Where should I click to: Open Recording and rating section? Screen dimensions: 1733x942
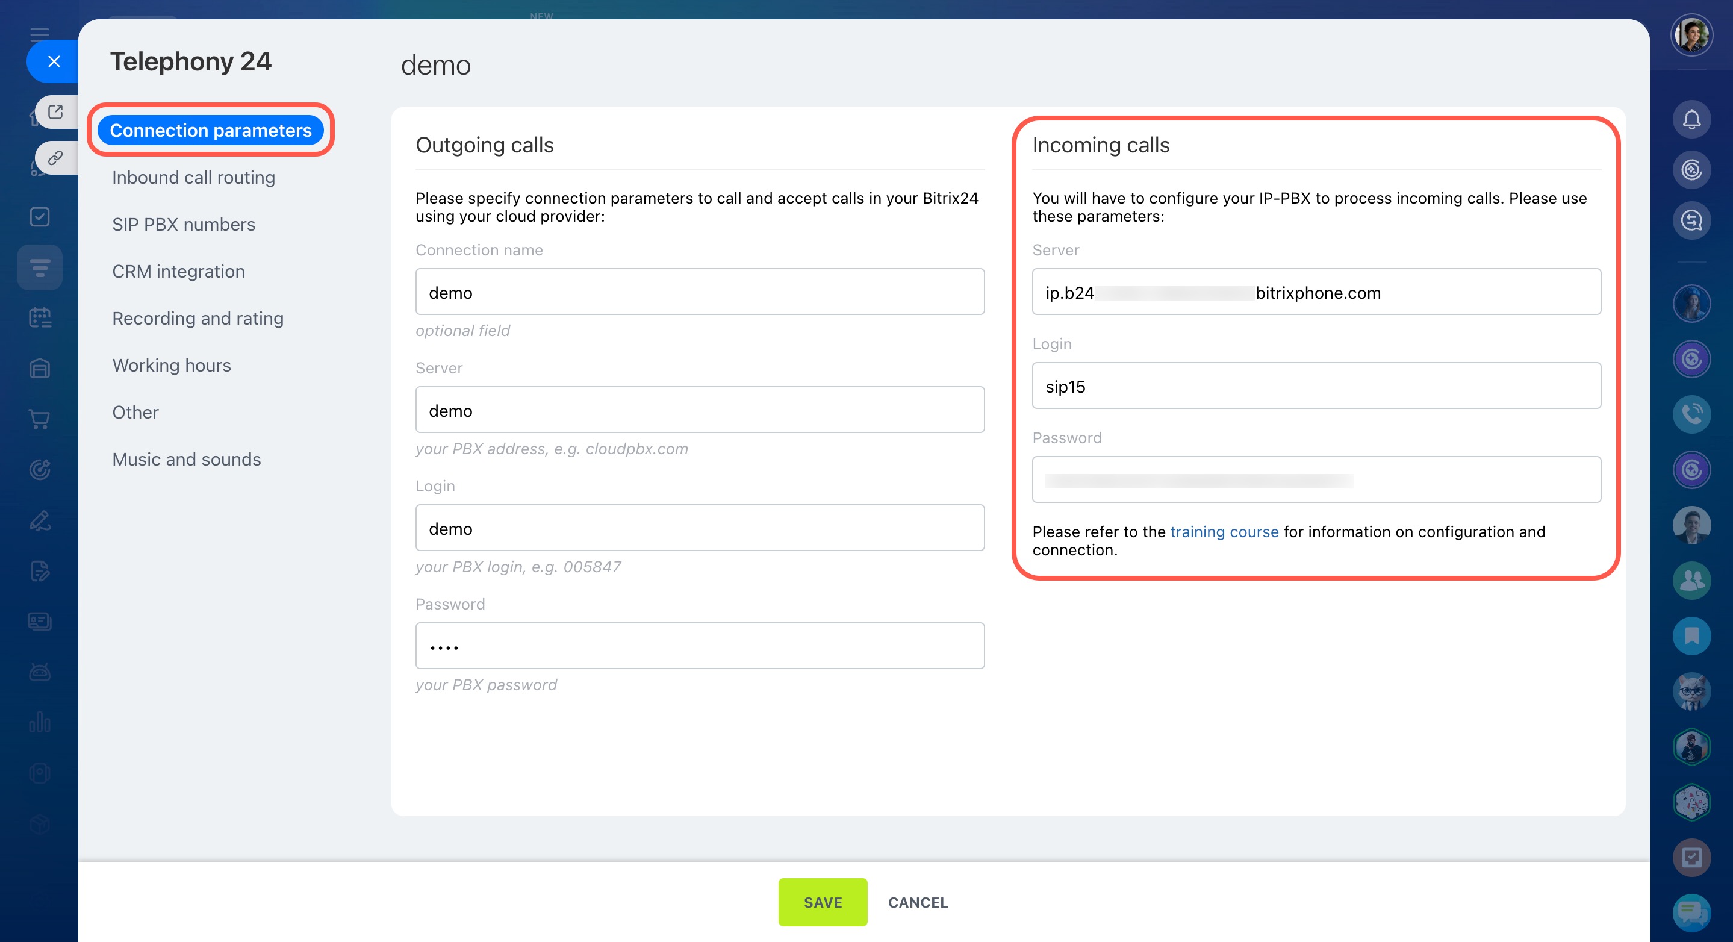point(198,318)
